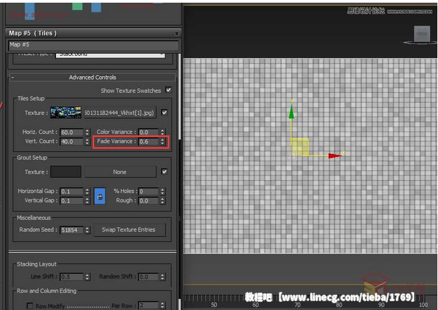Click frame 100 on the timeline
The width and height of the screenshot is (438, 310).
point(423,305)
